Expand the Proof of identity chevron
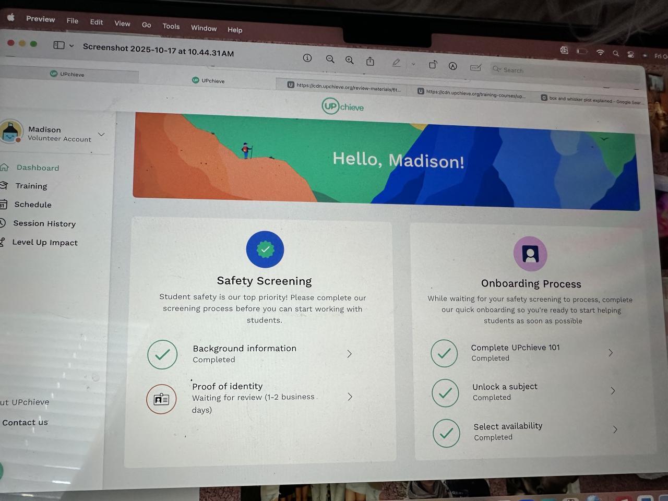The image size is (668, 501). [x=350, y=397]
